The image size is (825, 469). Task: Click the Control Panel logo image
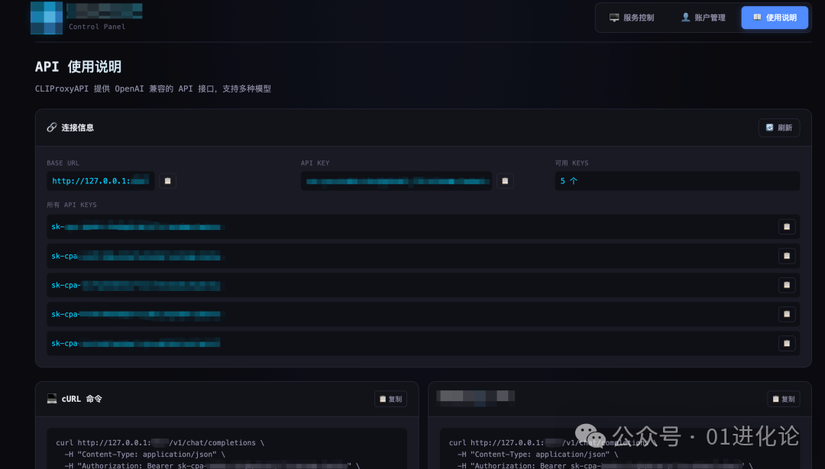point(47,18)
